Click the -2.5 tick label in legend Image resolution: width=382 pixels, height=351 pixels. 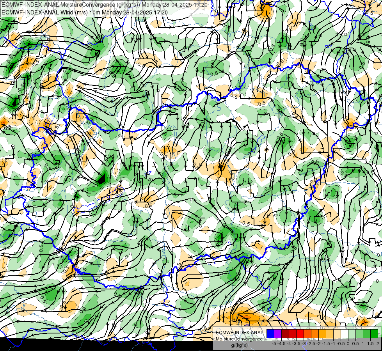[311, 344]
